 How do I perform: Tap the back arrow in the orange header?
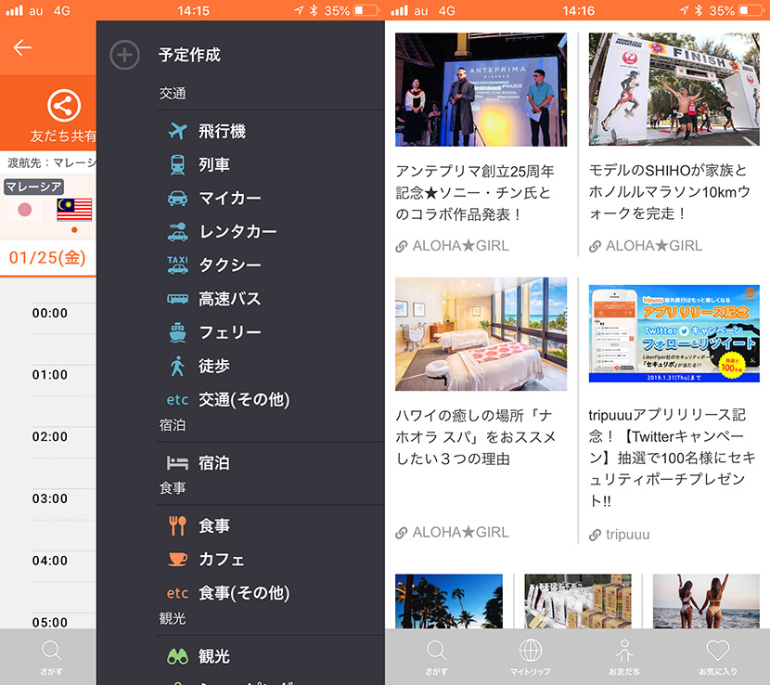(x=22, y=48)
